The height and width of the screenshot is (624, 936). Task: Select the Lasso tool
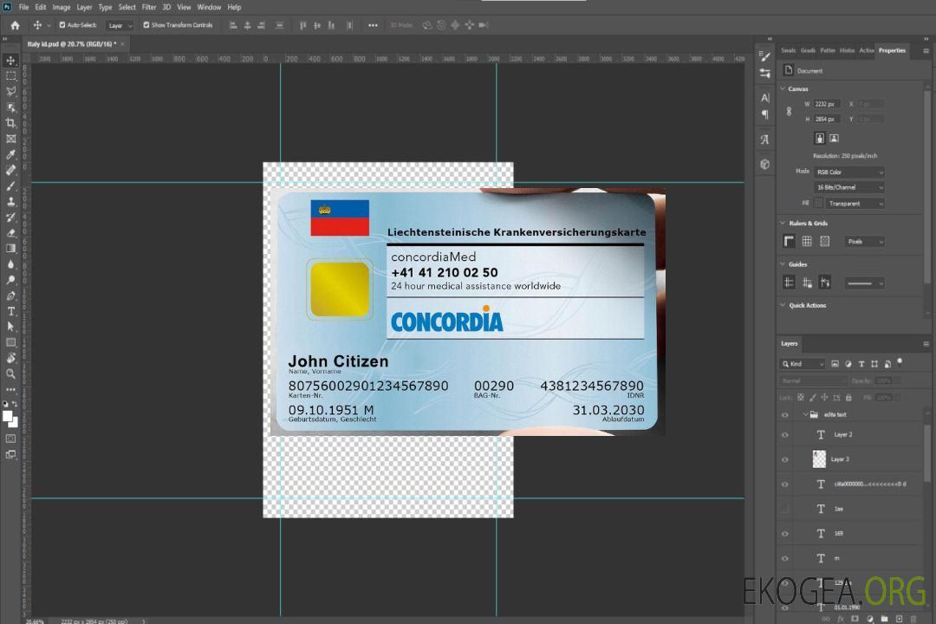click(x=11, y=91)
